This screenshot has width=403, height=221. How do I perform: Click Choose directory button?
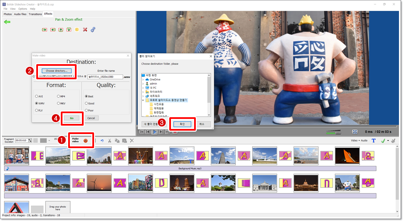(x=56, y=71)
